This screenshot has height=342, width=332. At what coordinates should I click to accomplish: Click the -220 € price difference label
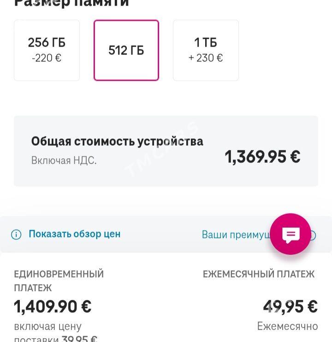pos(47,58)
